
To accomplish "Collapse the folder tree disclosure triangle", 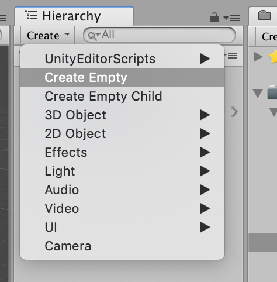I will click(x=258, y=93).
